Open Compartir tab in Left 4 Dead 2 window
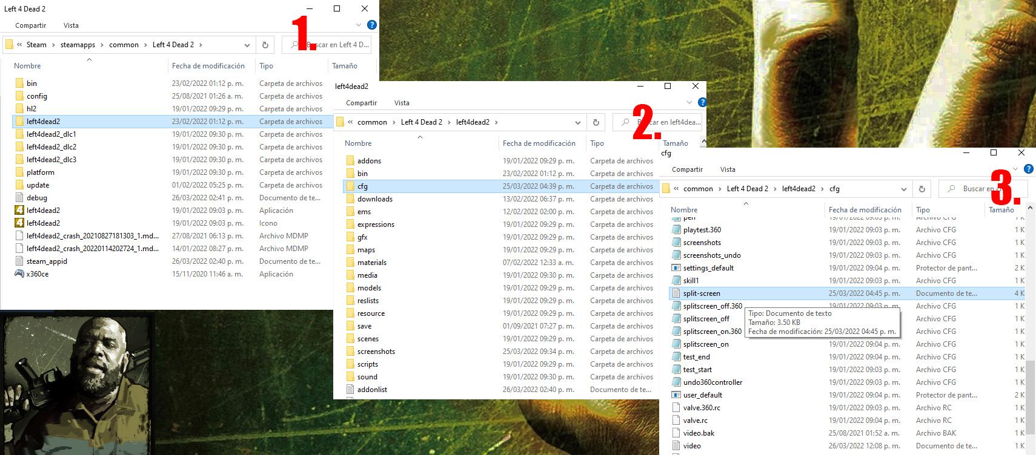The height and width of the screenshot is (455, 1036). pos(31,25)
